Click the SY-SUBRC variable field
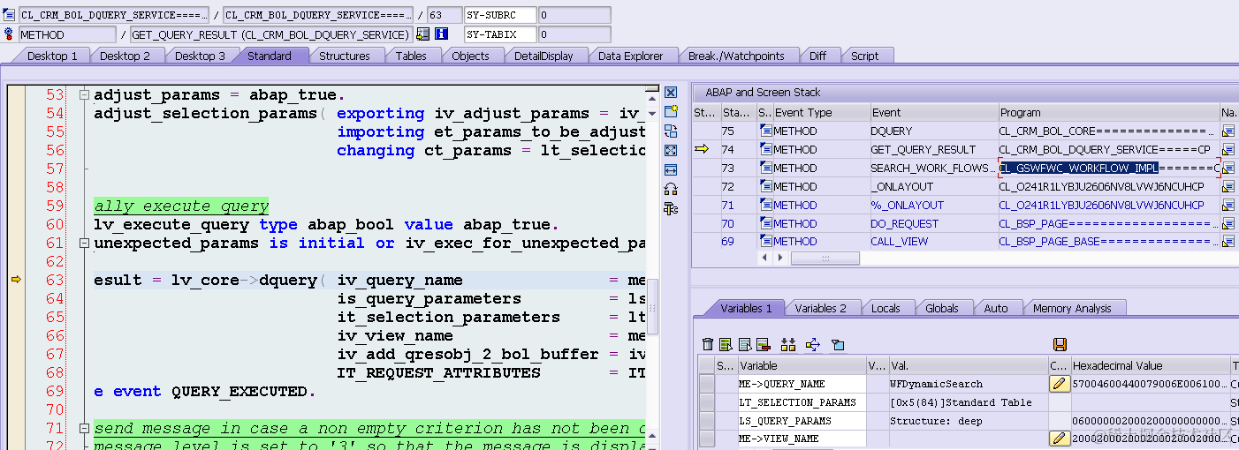 point(500,15)
